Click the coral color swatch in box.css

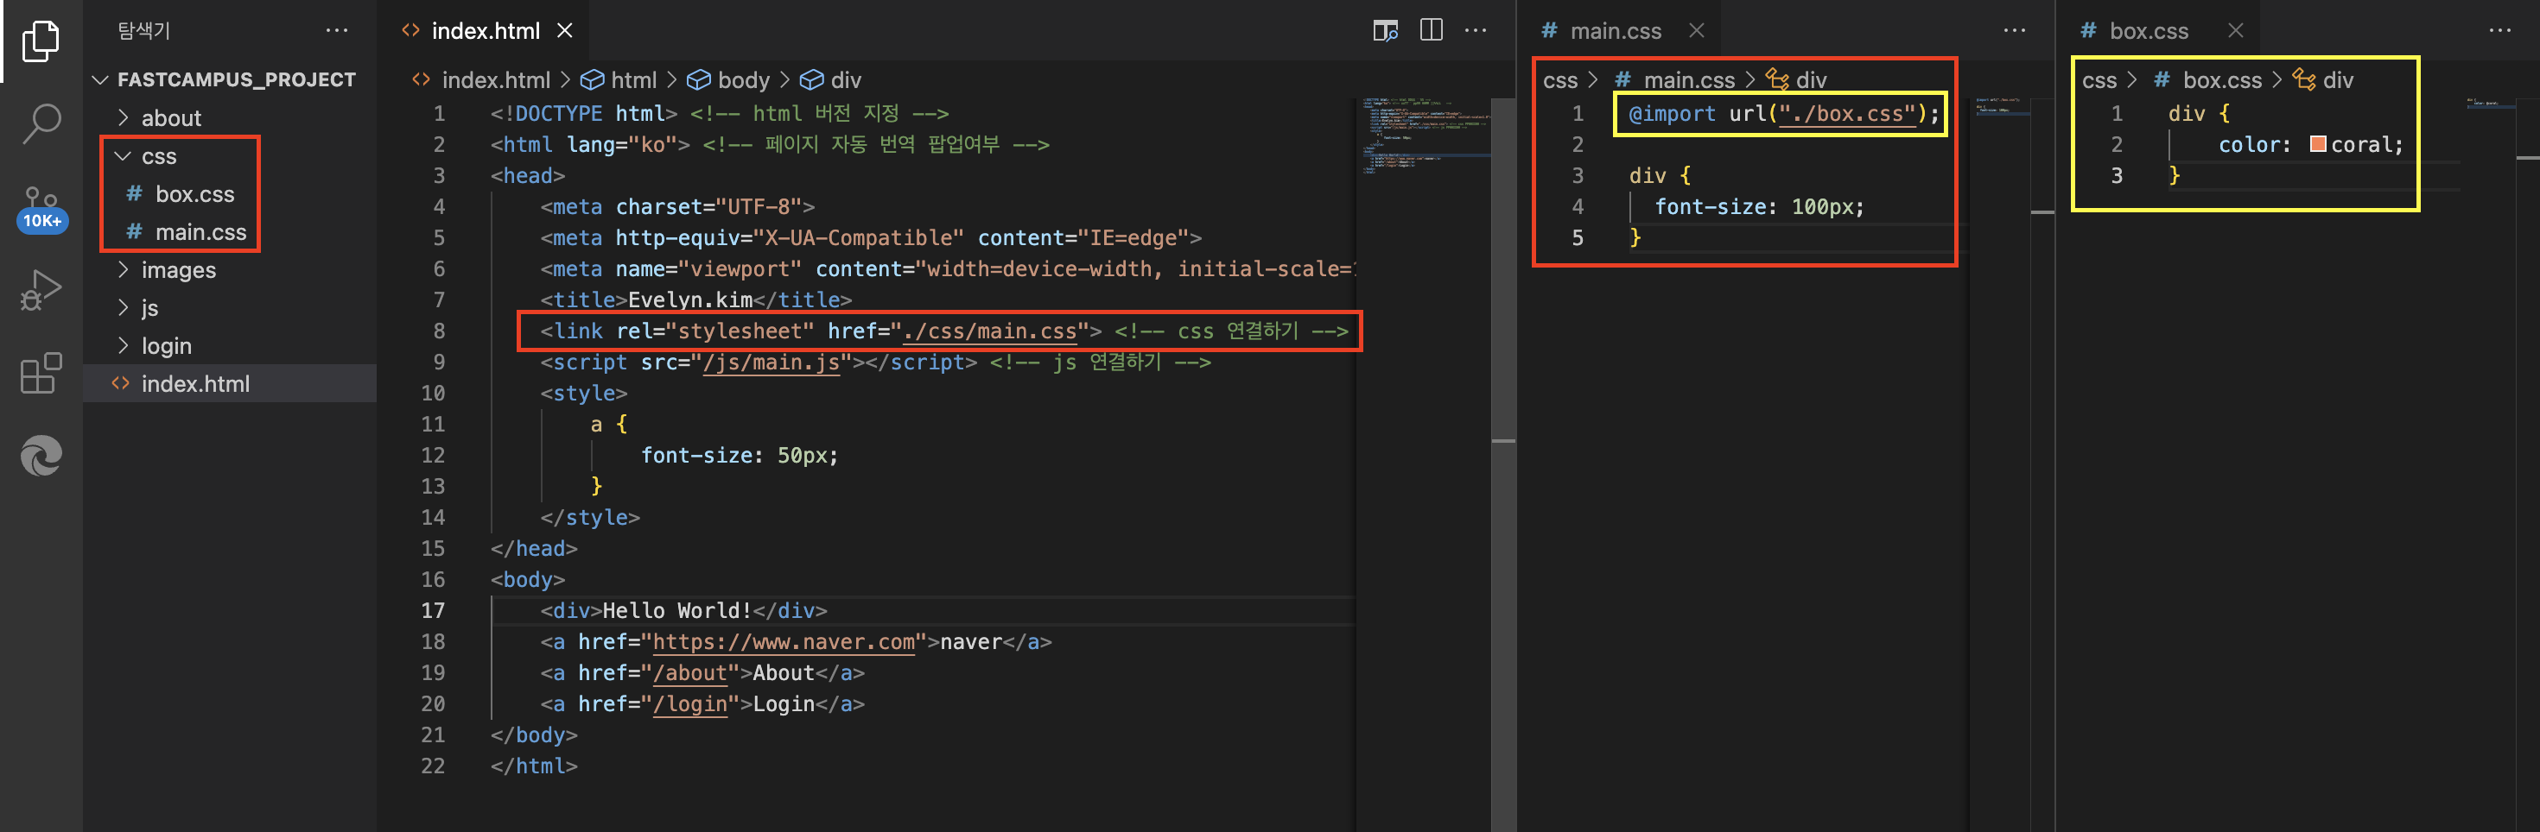tap(2318, 144)
